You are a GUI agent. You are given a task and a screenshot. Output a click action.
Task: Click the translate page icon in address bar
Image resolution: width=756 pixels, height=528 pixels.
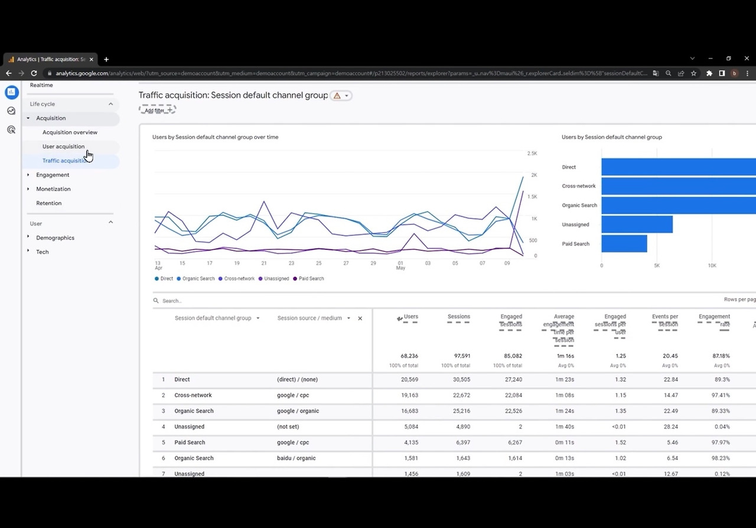click(x=656, y=73)
